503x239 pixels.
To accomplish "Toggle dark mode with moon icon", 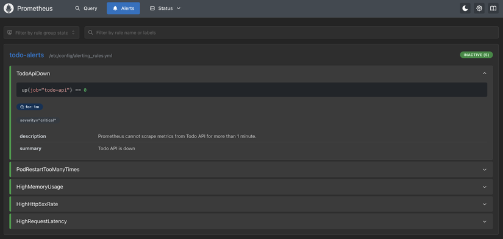I will point(465,9).
